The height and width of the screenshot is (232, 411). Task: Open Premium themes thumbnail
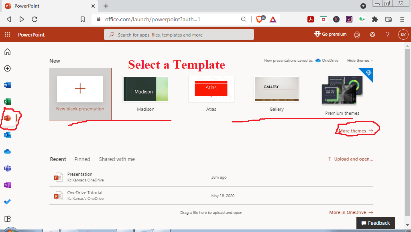[x=342, y=92]
